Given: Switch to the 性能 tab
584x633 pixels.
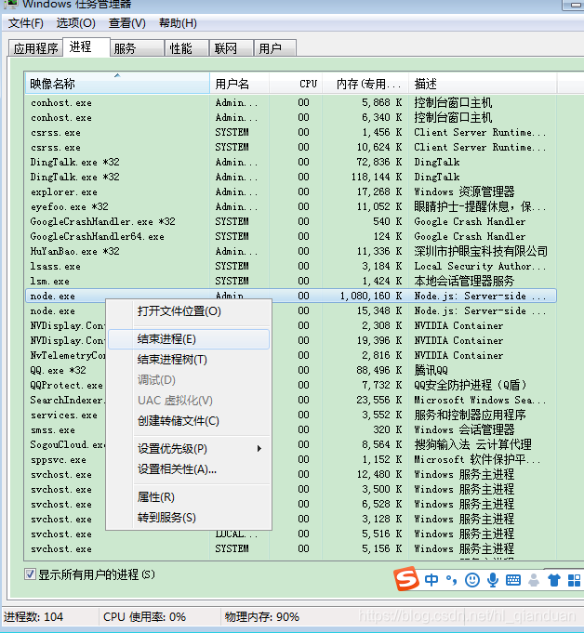Looking at the screenshot, I should (187, 48).
